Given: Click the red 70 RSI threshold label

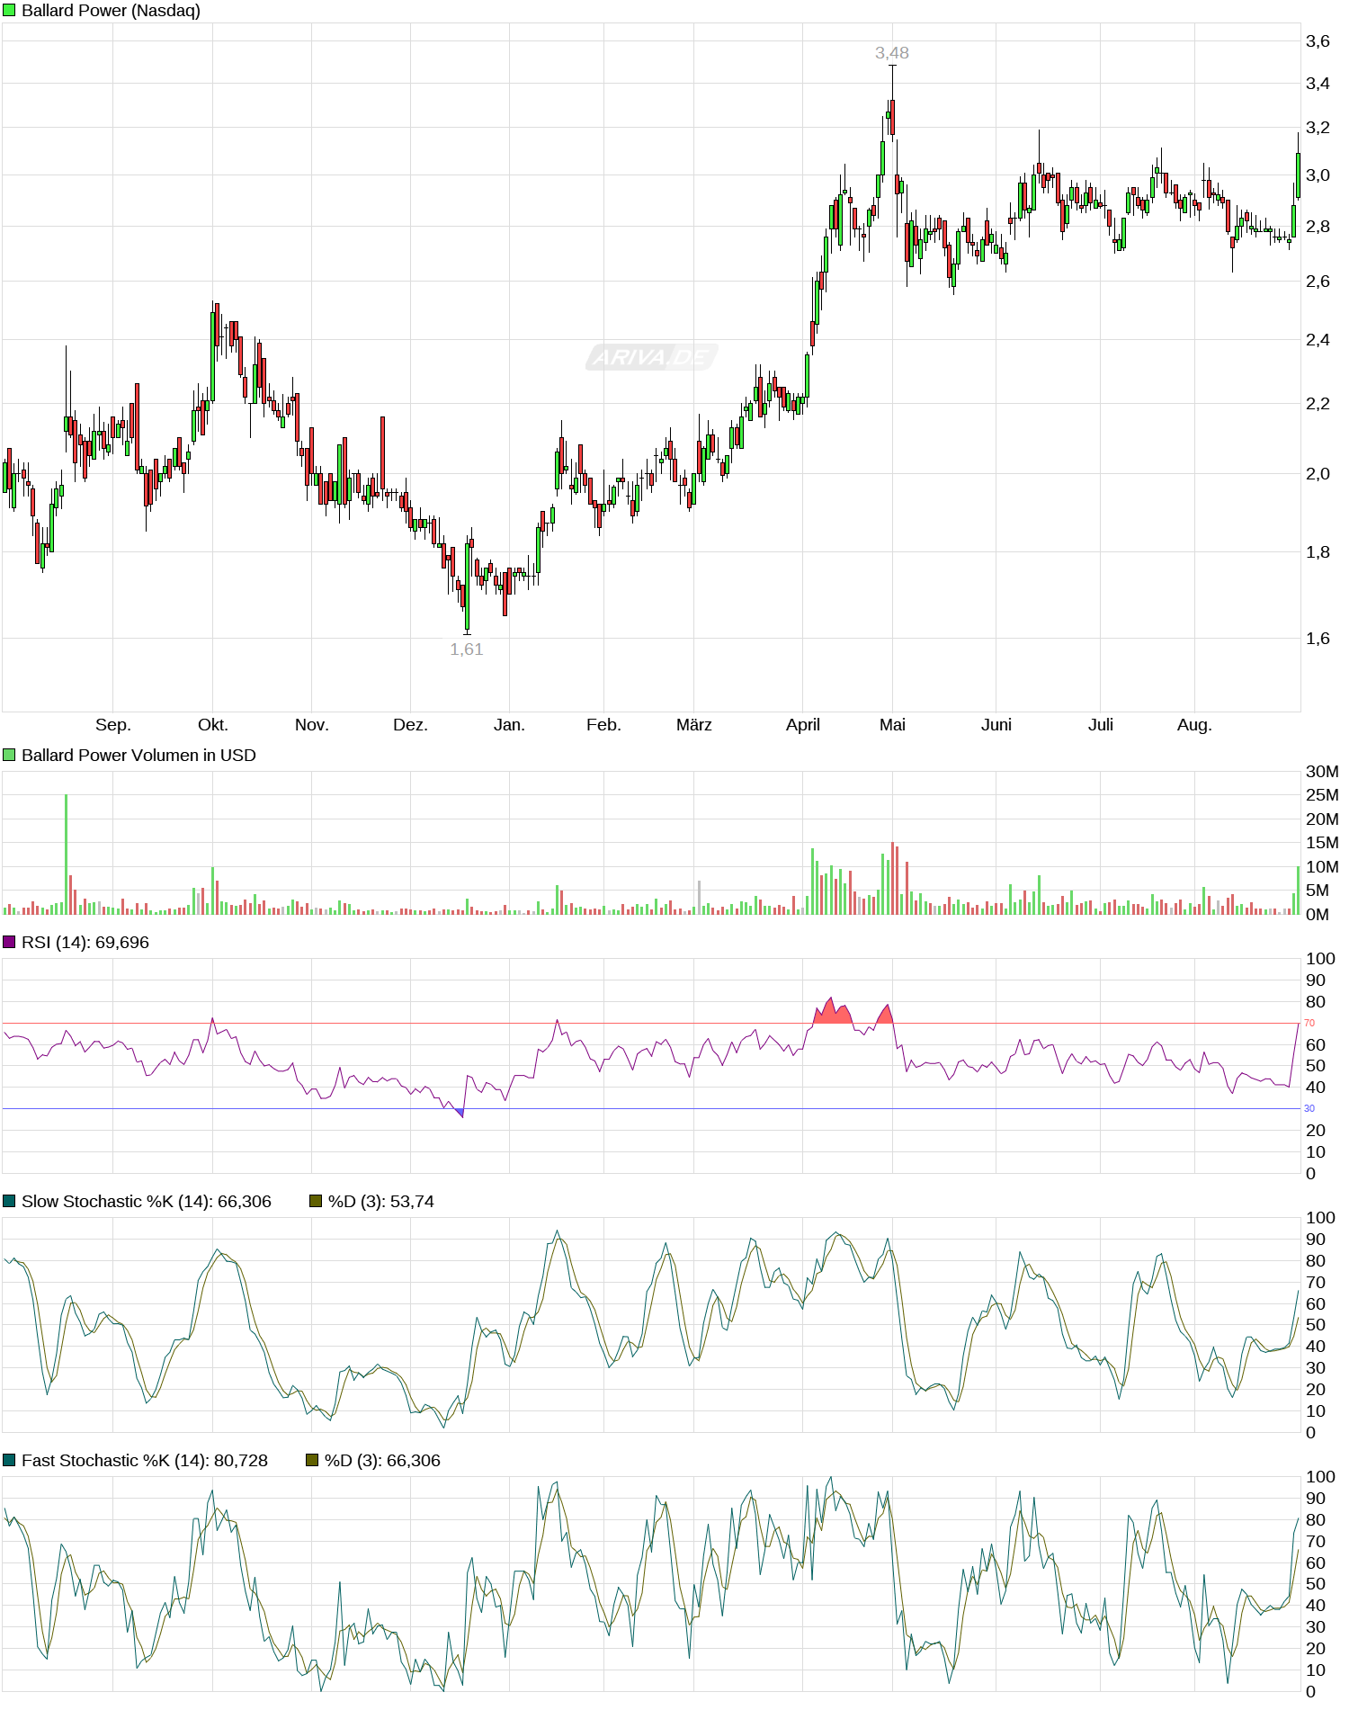Looking at the screenshot, I should tap(1309, 1023).
